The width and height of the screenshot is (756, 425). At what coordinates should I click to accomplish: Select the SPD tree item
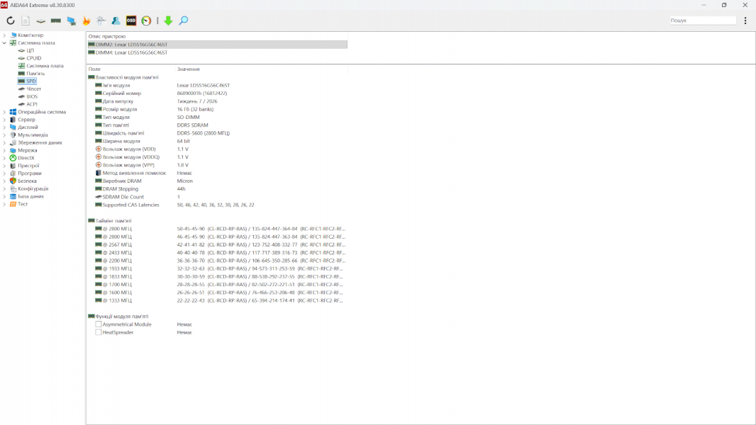tap(31, 81)
